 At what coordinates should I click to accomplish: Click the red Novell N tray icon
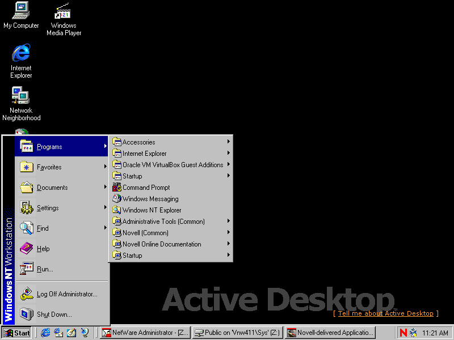pyautogui.click(x=403, y=333)
